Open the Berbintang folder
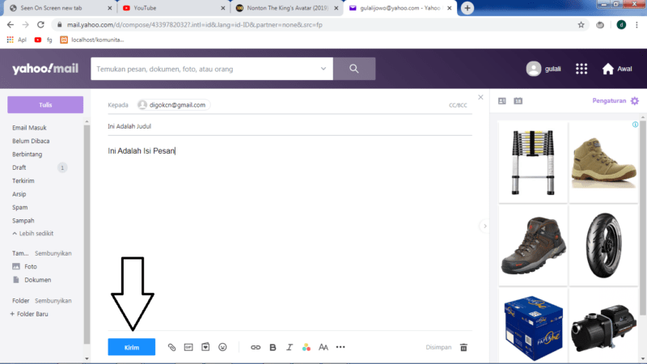 (27, 154)
